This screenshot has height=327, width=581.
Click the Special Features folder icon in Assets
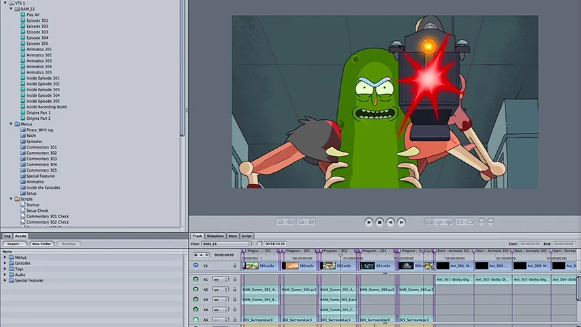click(x=12, y=280)
